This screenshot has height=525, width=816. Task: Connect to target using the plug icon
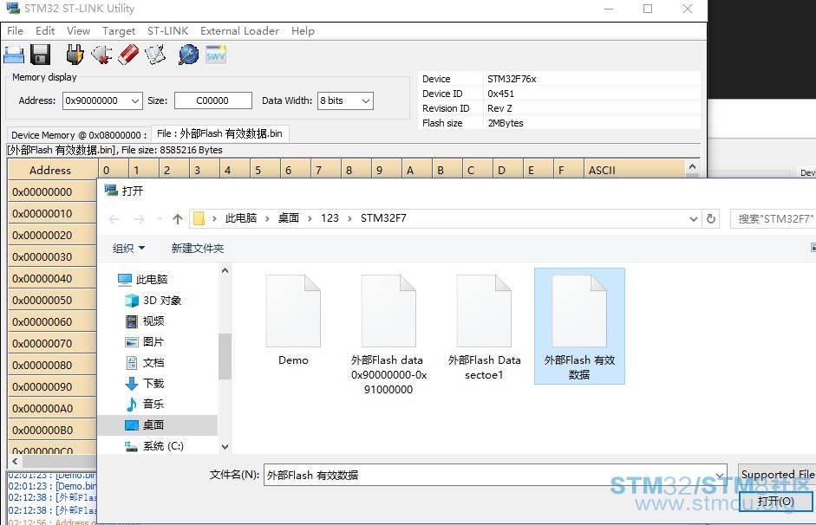tap(75, 55)
